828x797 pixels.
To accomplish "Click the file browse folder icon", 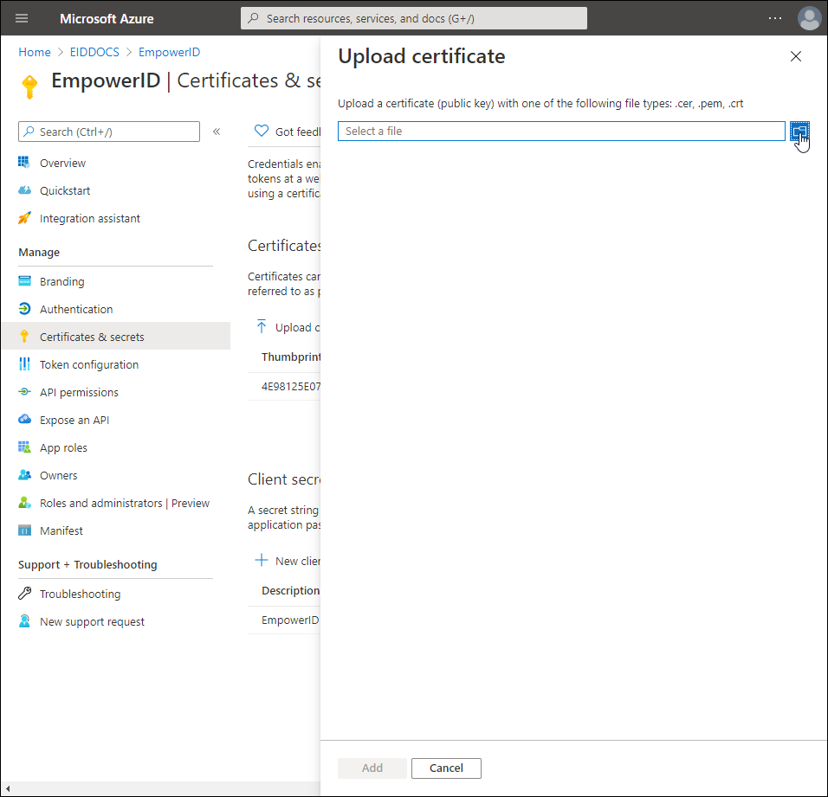I will pos(799,131).
